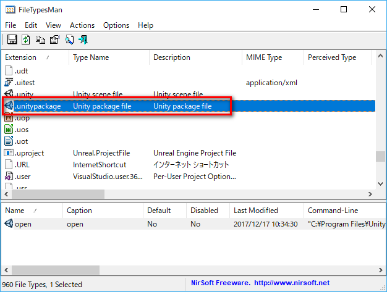This screenshot has width=387, height=292.
Task: Click the Unreal Engine Project File description
Action: [x=195, y=152]
